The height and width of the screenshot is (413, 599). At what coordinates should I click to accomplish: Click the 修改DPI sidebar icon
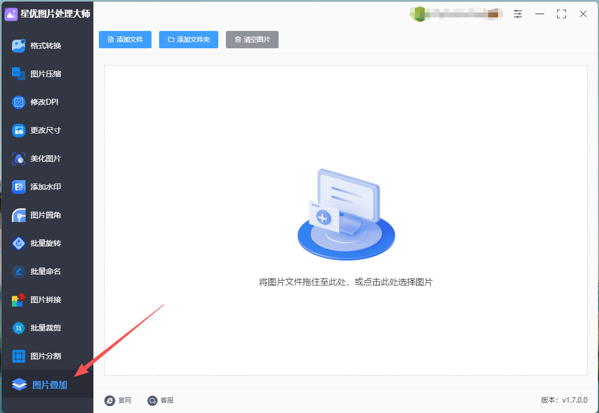click(x=18, y=102)
